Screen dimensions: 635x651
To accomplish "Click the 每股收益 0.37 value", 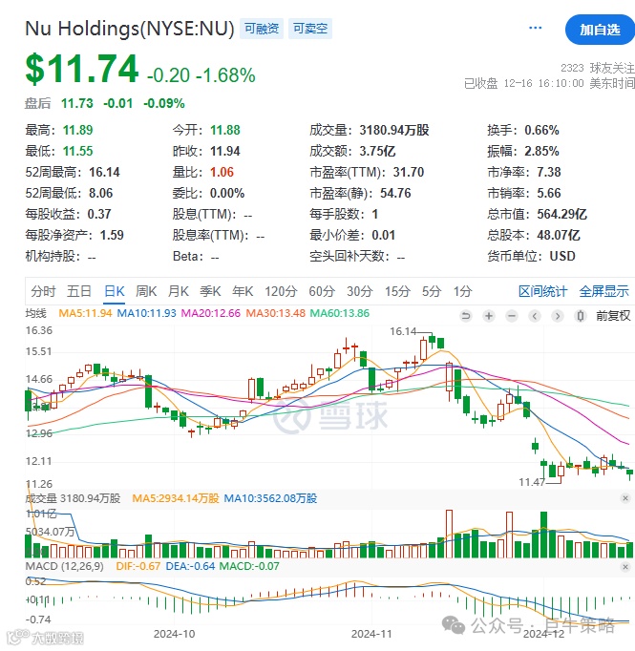I will click(99, 214).
